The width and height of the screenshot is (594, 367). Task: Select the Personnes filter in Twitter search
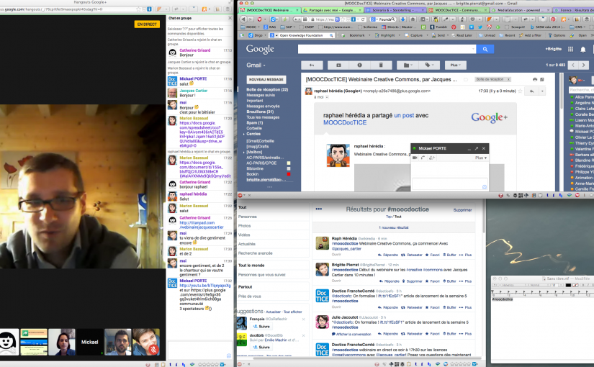[x=248, y=217]
